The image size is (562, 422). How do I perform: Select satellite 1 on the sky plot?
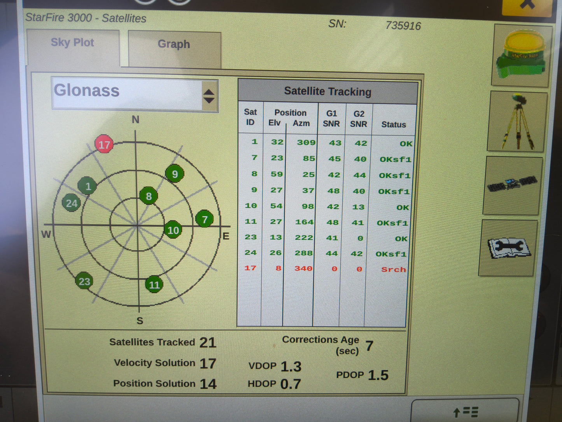point(88,186)
